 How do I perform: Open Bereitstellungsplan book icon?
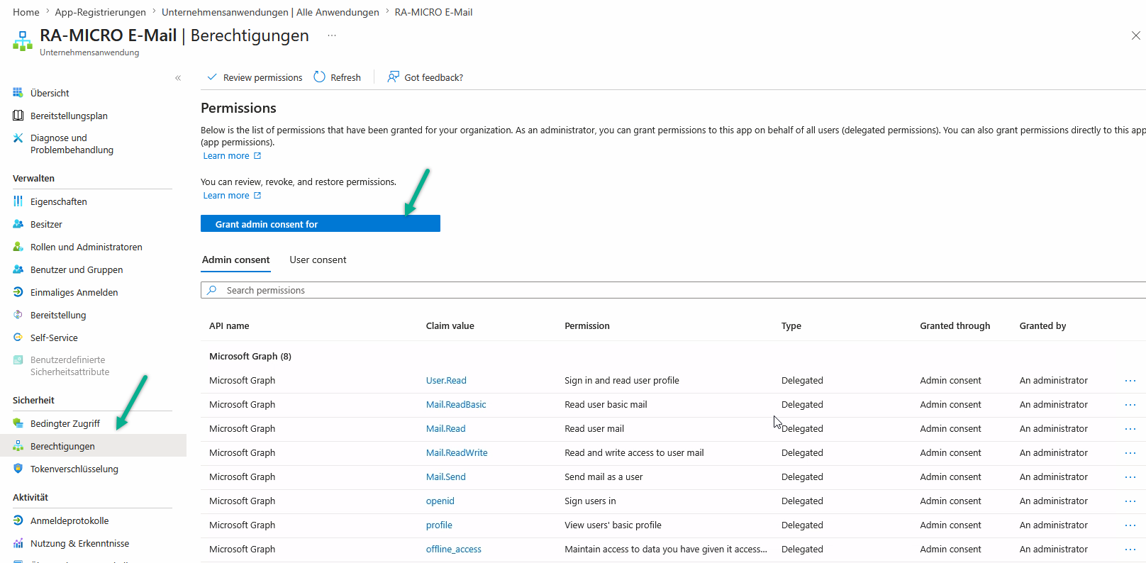click(x=18, y=116)
